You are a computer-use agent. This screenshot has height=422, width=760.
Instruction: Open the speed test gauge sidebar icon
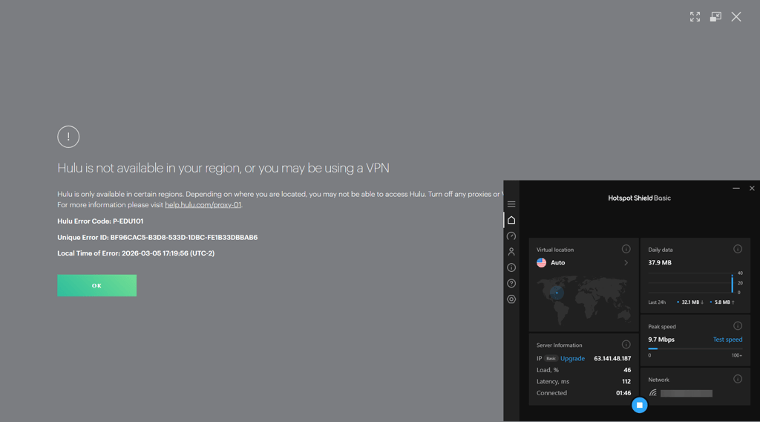coord(511,236)
